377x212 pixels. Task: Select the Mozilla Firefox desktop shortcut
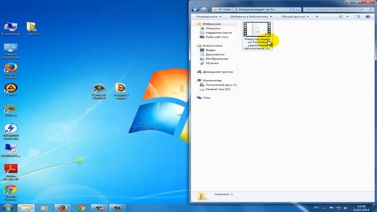[11, 71]
